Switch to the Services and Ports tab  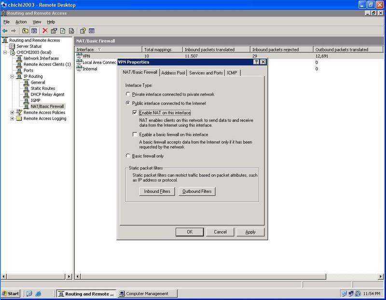click(206, 73)
